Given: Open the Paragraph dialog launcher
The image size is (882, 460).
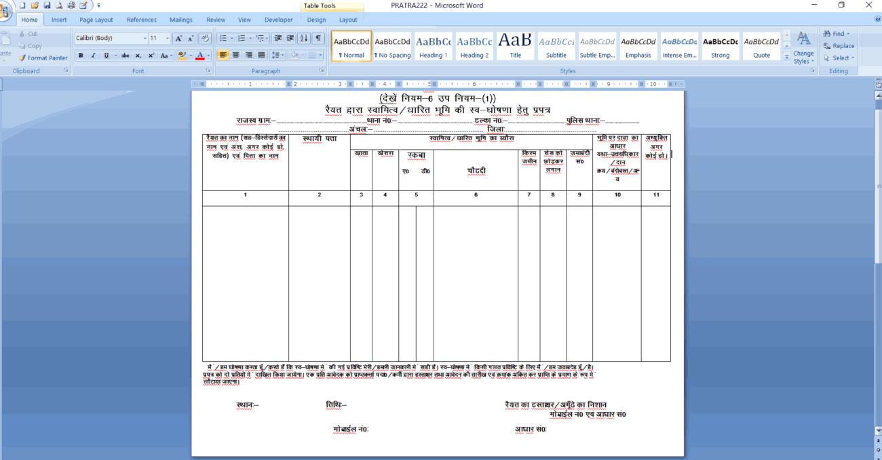Looking at the screenshot, I should pyautogui.click(x=322, y=70).
